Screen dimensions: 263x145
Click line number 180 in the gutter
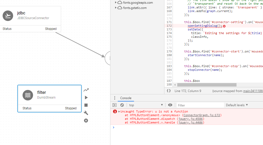coord(169,55)
